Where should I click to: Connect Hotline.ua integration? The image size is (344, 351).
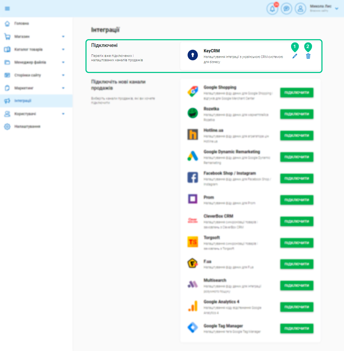297,136
